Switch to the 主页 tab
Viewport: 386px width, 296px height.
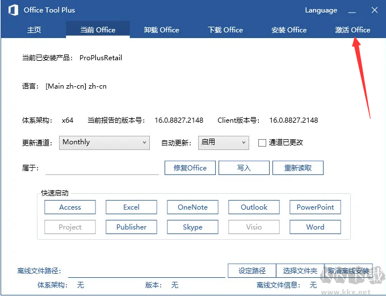pyautogui.click(x=34, y=30)
